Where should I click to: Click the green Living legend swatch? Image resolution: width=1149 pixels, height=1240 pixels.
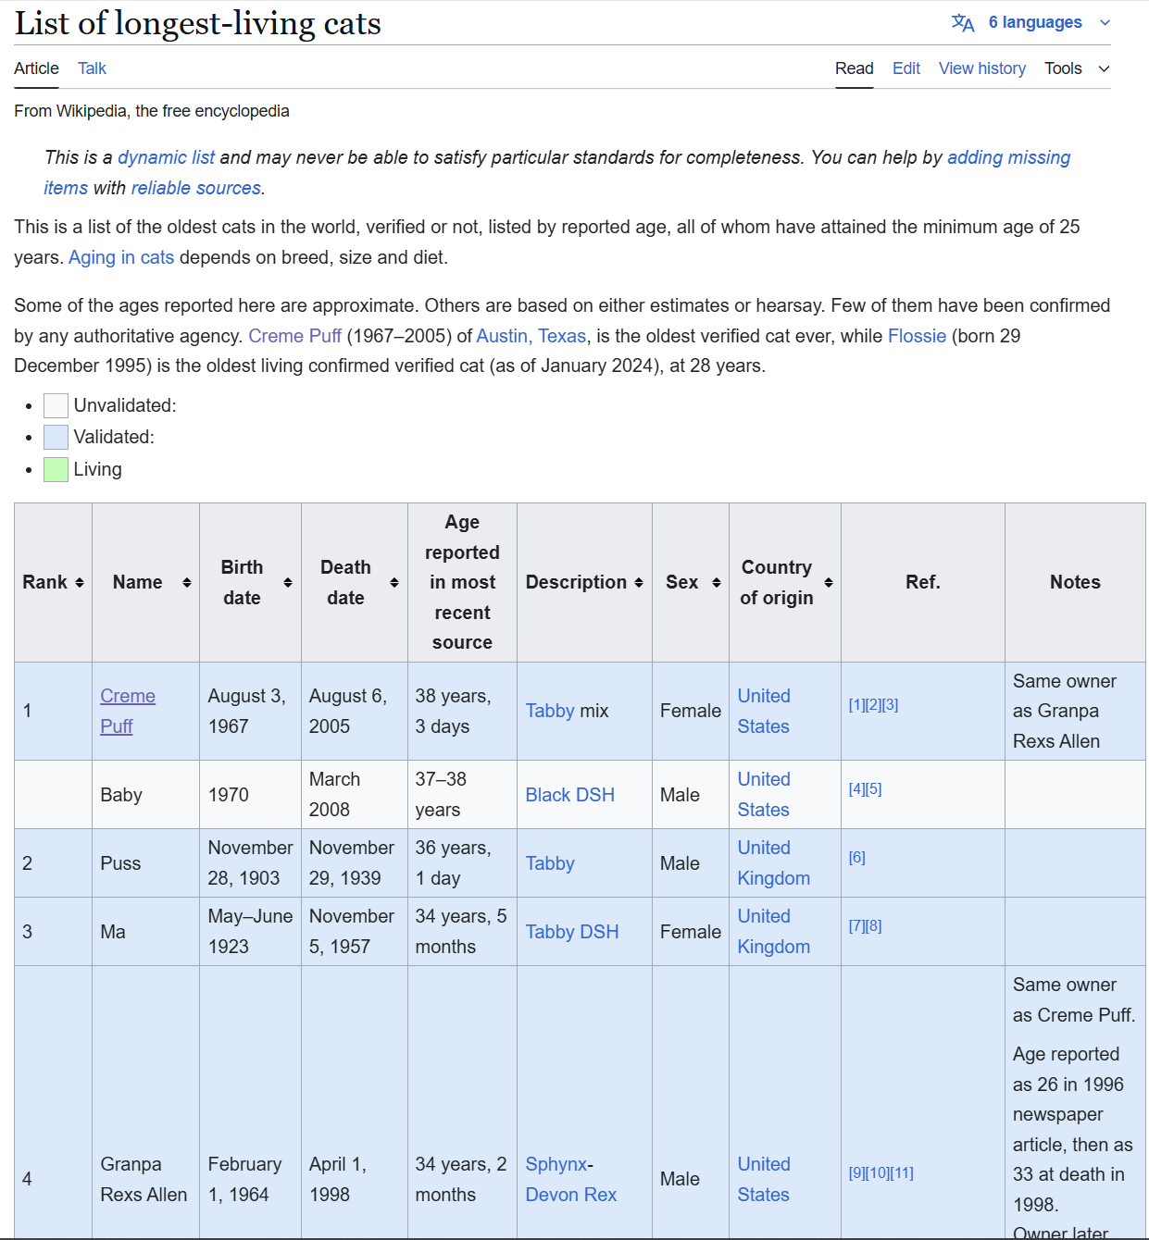pos(56,470)
